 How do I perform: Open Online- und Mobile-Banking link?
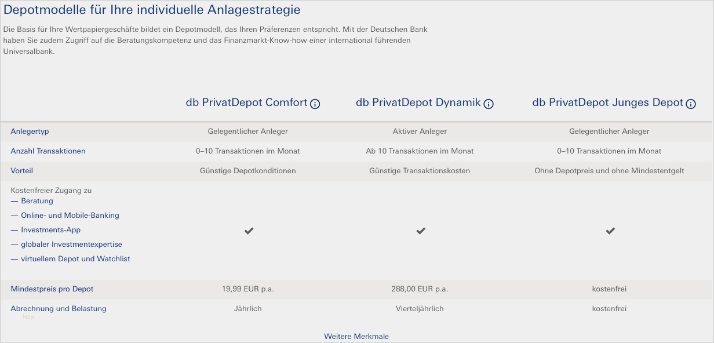[x=70, y=216]
